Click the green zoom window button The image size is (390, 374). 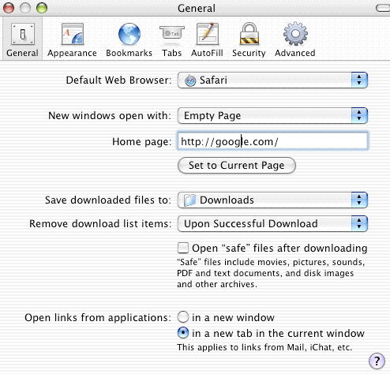[x=42, y=8]
